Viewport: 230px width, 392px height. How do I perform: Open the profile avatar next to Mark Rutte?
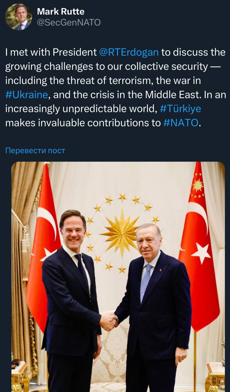click(18, 17)
